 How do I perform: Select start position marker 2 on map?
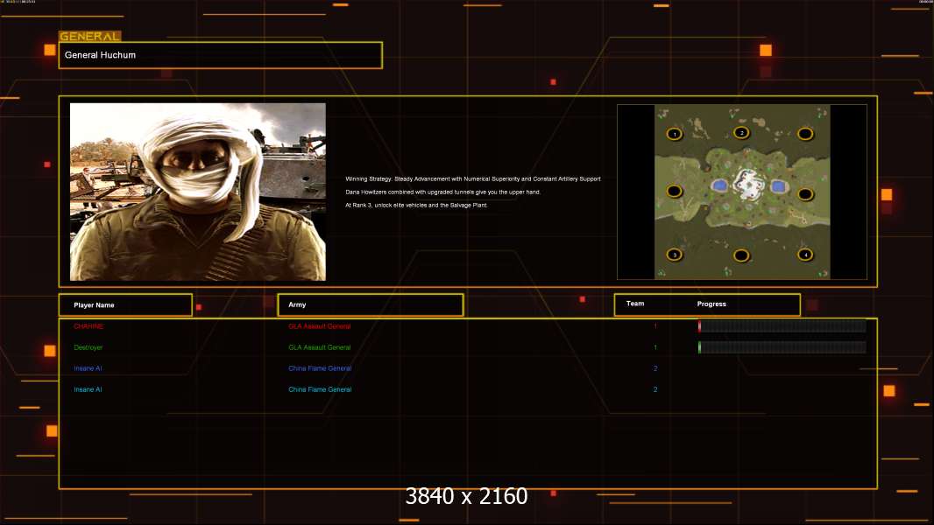coord(741,133)
